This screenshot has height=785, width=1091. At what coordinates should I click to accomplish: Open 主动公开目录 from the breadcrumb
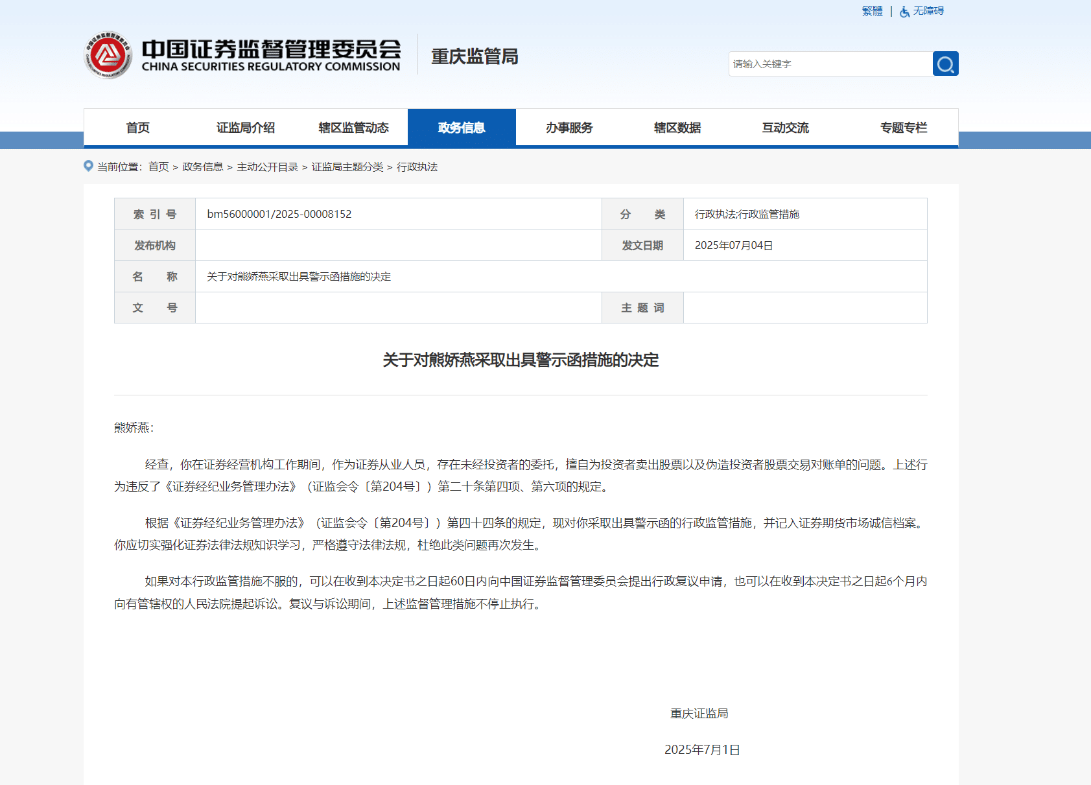tap(268, 167)
